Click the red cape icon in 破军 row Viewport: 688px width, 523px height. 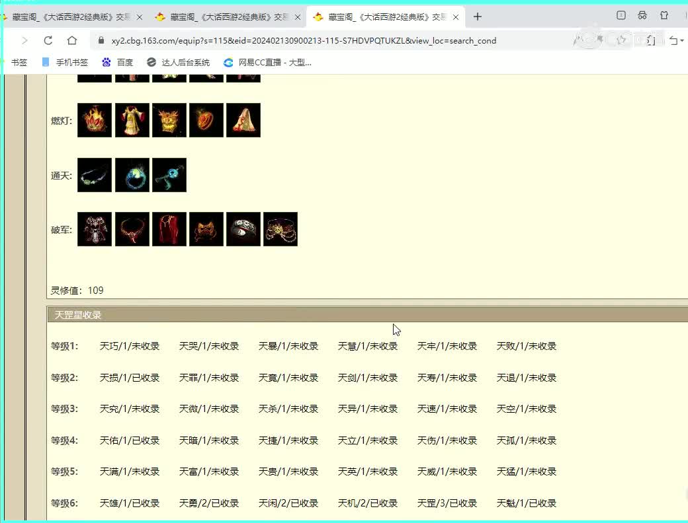[169, 229]
